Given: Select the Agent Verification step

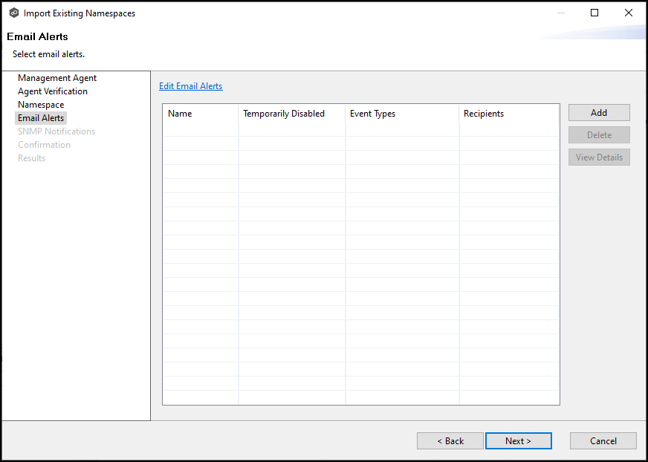Looking at the screenshot, I should 53,91.
